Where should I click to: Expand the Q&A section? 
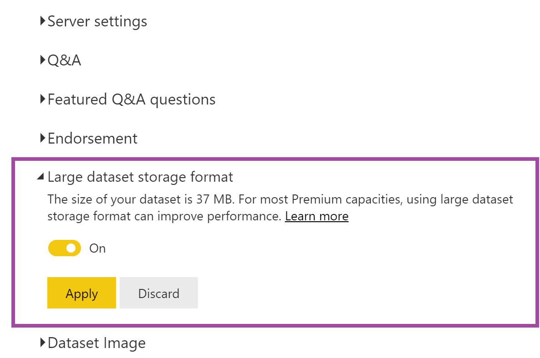(65, 60)
